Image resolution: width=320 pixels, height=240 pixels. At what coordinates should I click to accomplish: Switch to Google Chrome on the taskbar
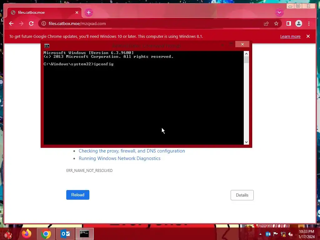click(46, 234)
